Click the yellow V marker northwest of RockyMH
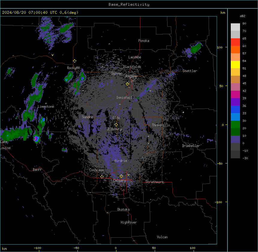258x252 pixels. [52, 55]
